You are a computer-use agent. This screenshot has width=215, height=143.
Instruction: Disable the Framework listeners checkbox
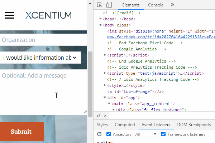(163, 134)
